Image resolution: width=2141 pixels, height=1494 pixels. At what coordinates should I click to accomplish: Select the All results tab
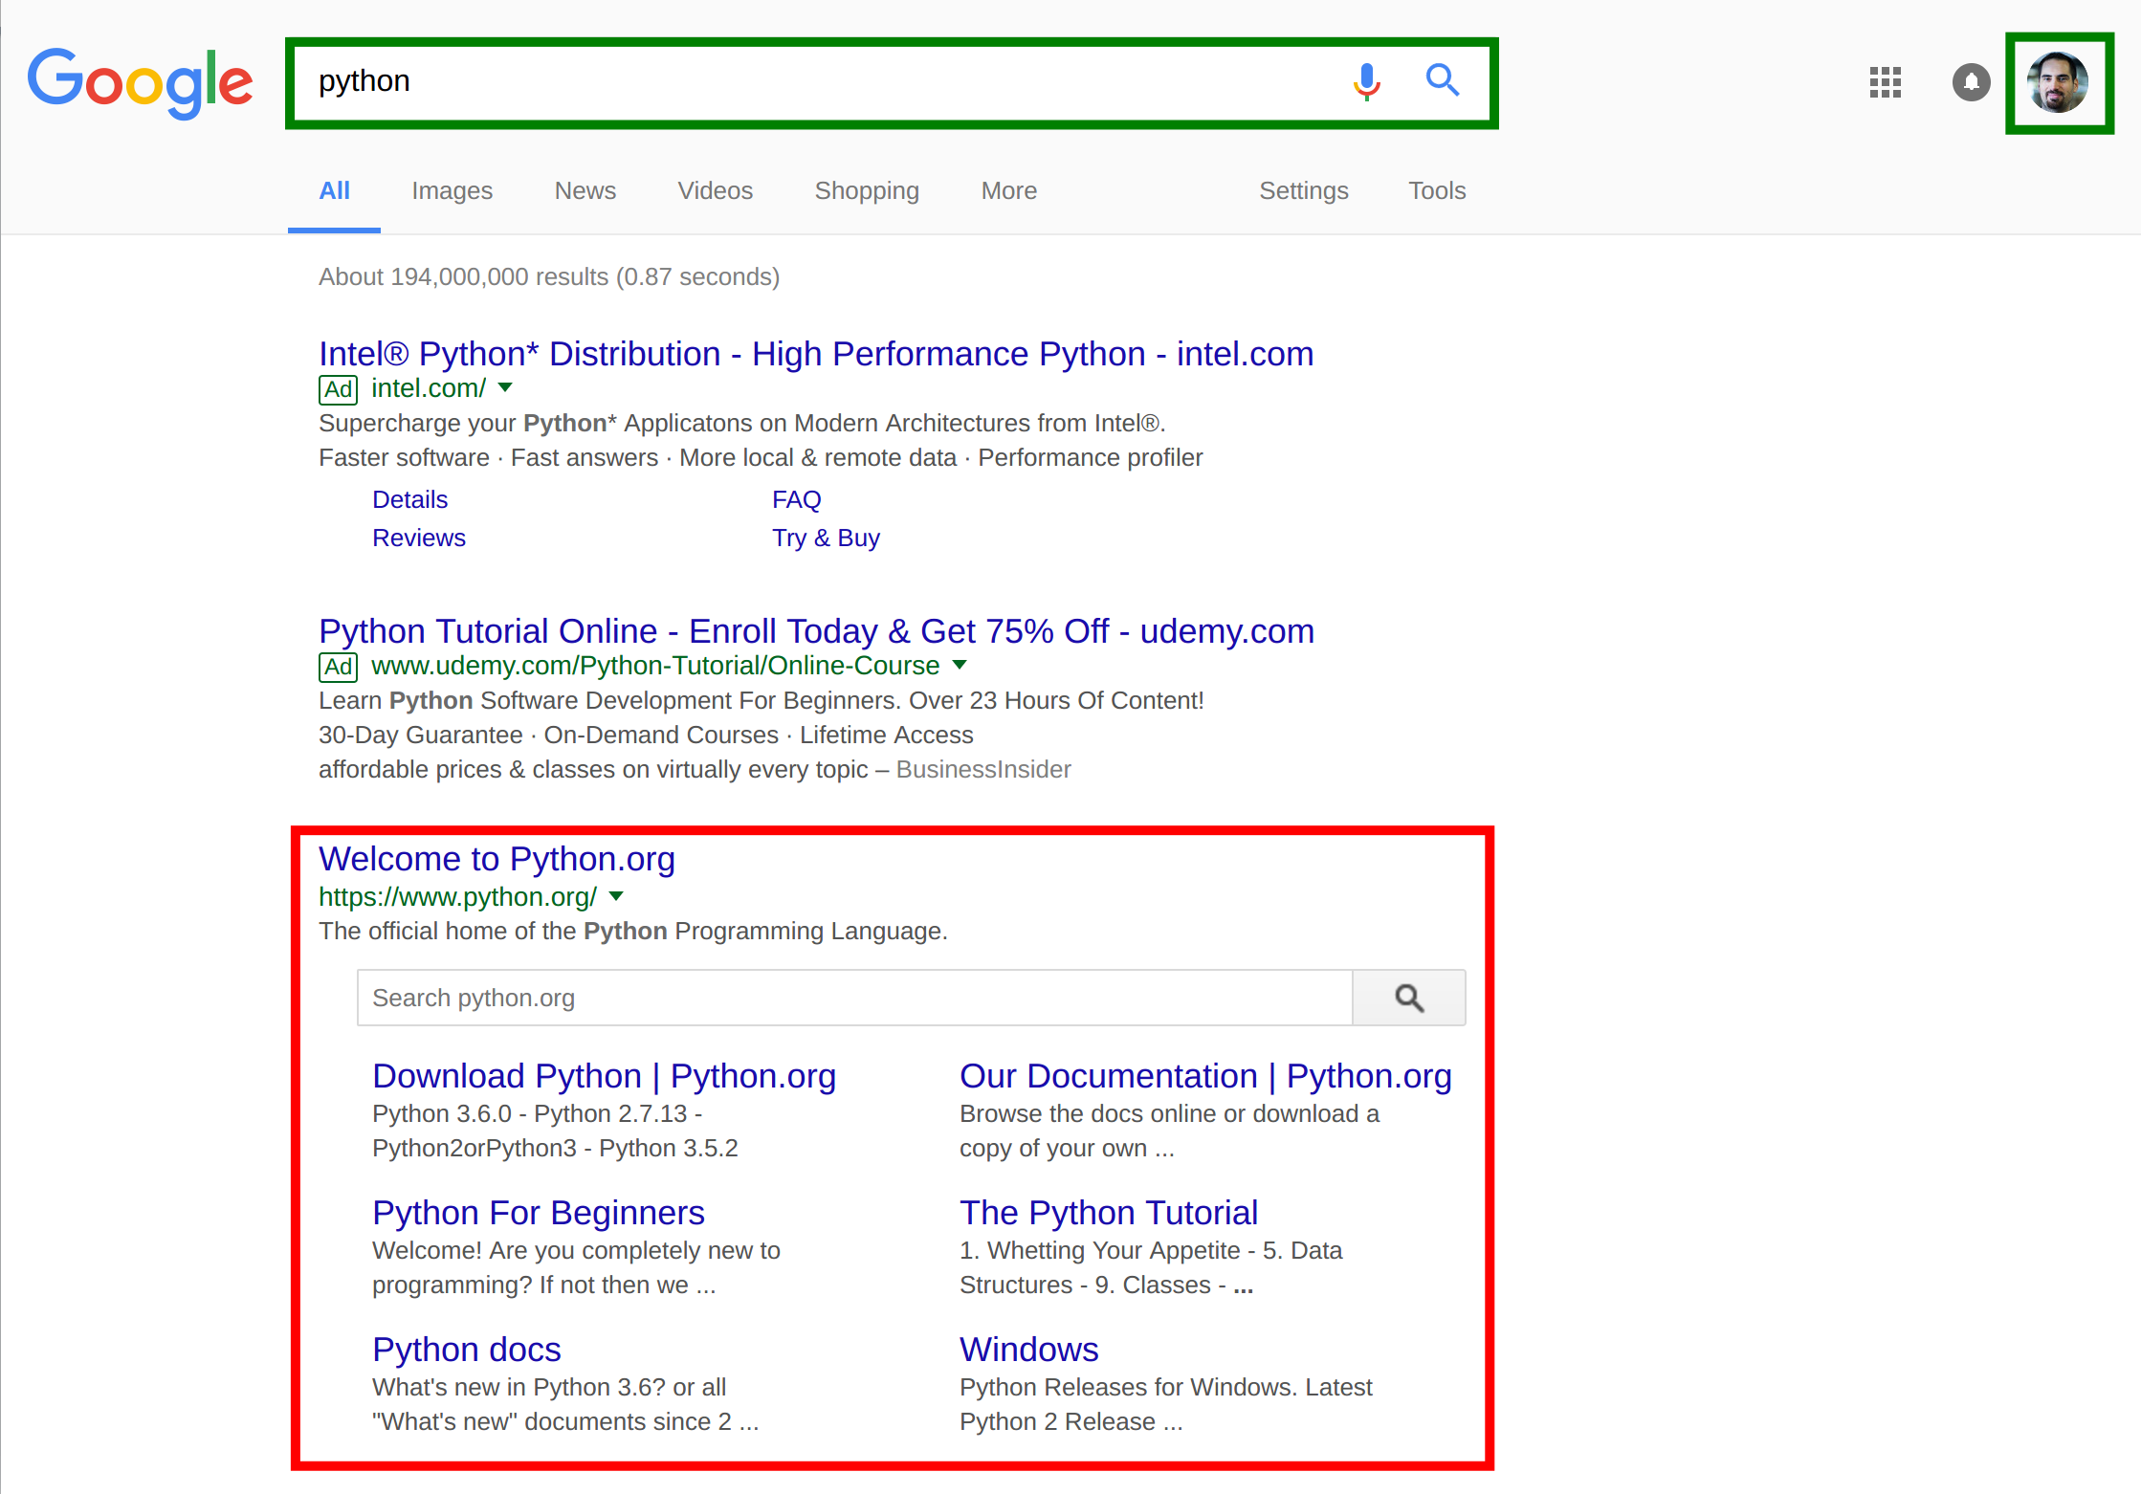click(334, 190)
